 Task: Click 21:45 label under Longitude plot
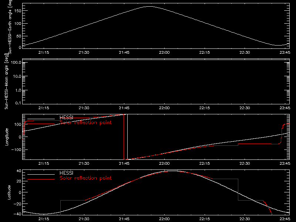(x=124, y=164)
